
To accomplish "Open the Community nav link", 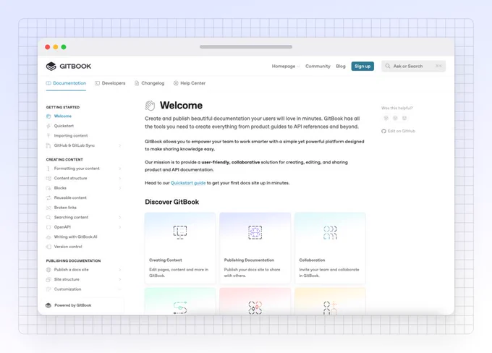I will [x=318, y=67].
